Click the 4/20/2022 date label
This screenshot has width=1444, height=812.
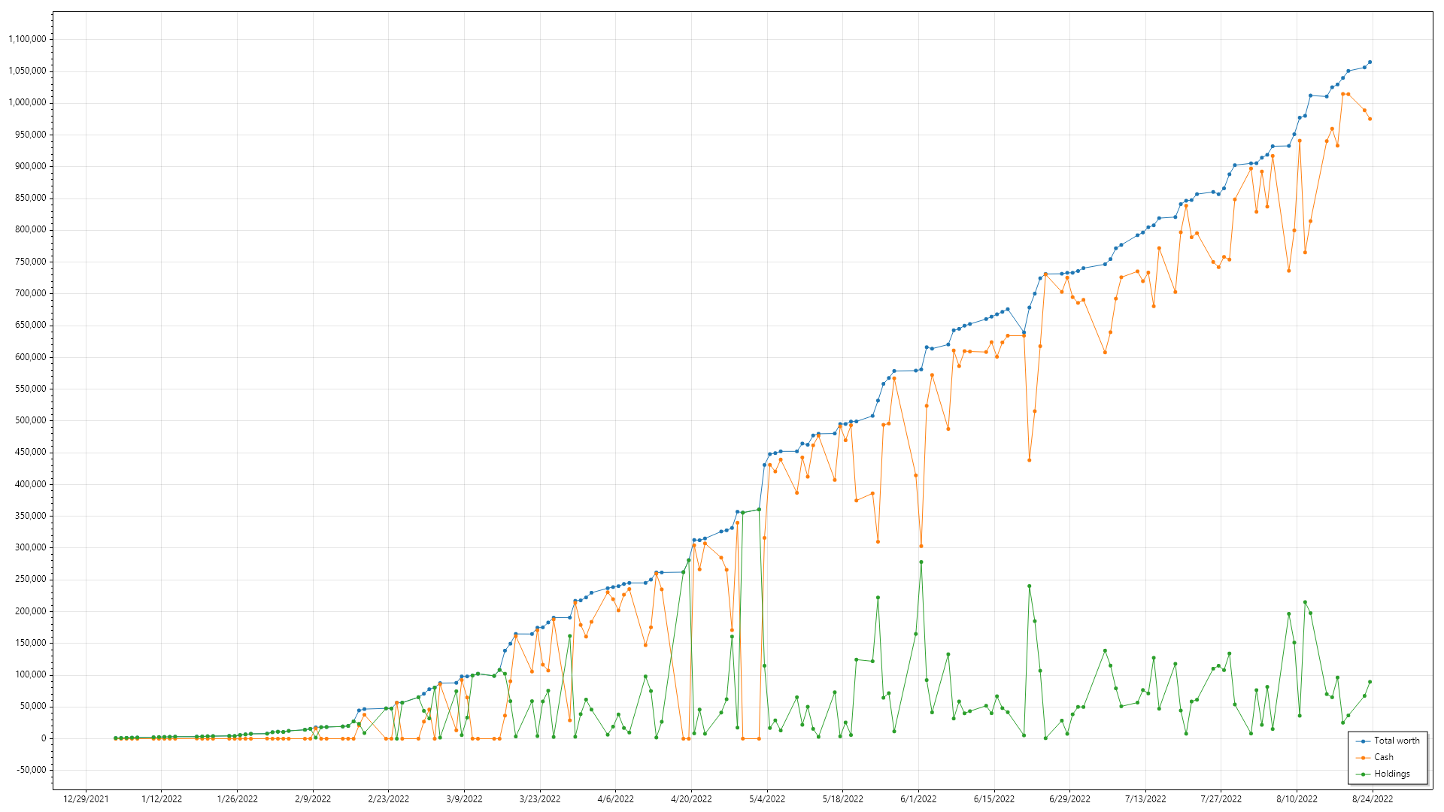pos(691,799)
